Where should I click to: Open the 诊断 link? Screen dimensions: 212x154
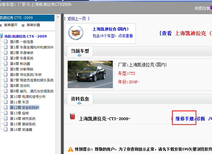201,119
